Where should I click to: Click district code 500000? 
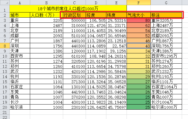[74, 20]
